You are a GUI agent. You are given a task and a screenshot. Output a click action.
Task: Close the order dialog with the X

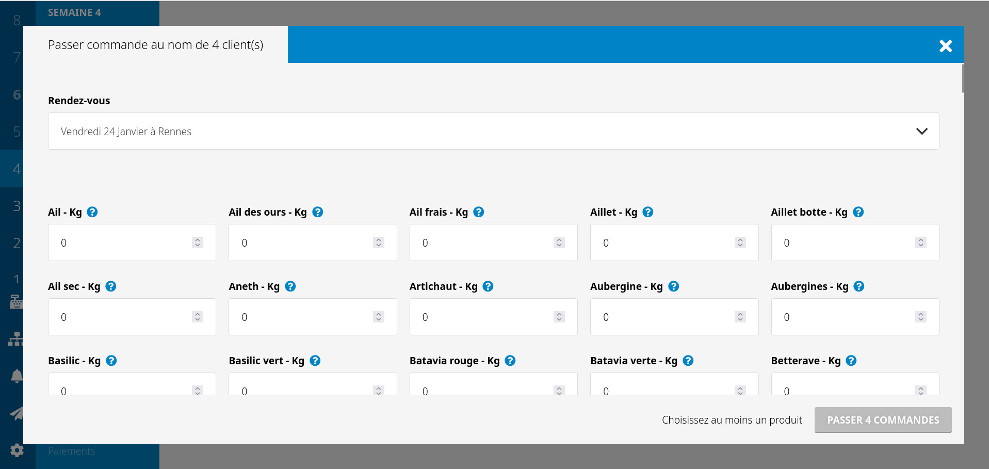(945, 46)
